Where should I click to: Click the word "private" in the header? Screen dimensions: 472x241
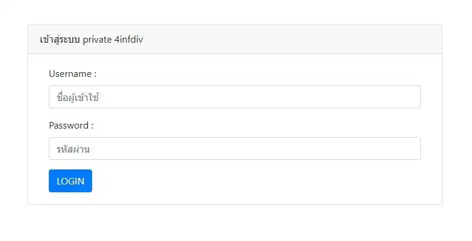coord(97,40)
